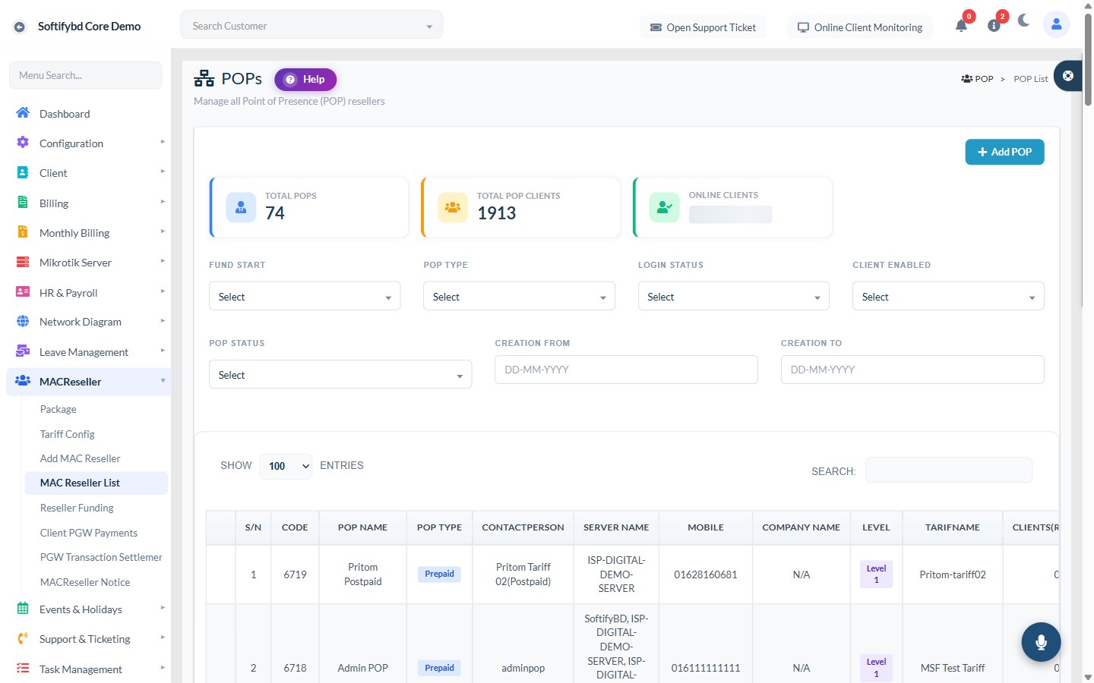
Task: Click the Prepaid badge for Pritom Postpaid
Action: (x=439, y=574)
